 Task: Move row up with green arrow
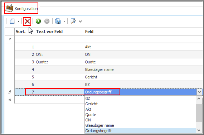pos(38,21)
